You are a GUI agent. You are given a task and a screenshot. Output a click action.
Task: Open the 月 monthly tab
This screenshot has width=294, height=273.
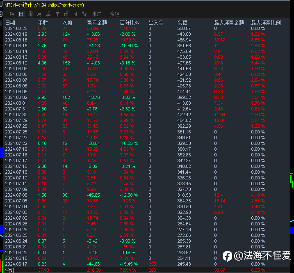(39, 14)
